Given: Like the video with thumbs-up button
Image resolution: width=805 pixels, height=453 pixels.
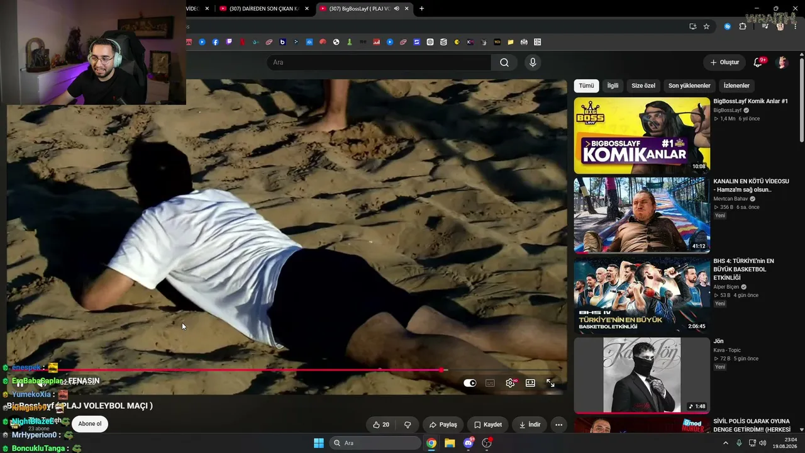Looking at the screenshot, I should [x=380, y=425].
